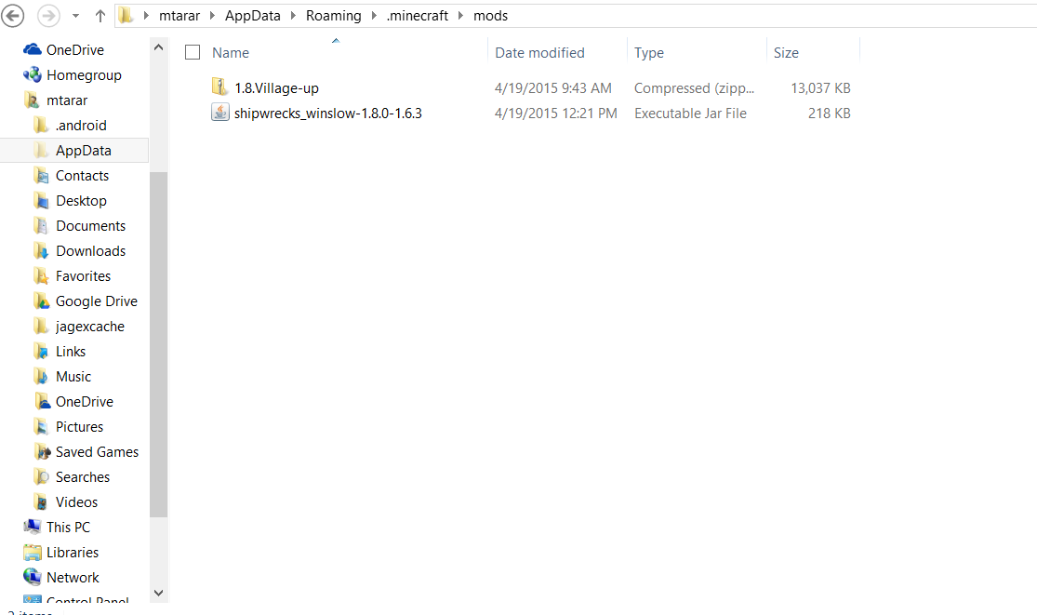Open .android folder in sidebar
Image resolution: width=1037 pixels, height=615 pixels.
[81, 126]
